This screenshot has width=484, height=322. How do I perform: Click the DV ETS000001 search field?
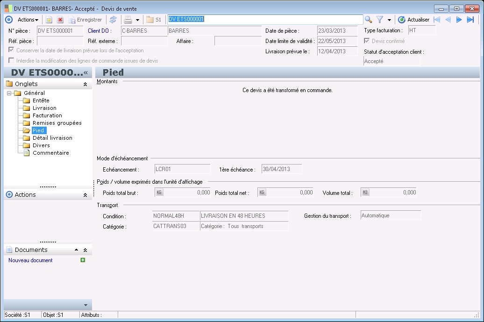pos(264,20)
